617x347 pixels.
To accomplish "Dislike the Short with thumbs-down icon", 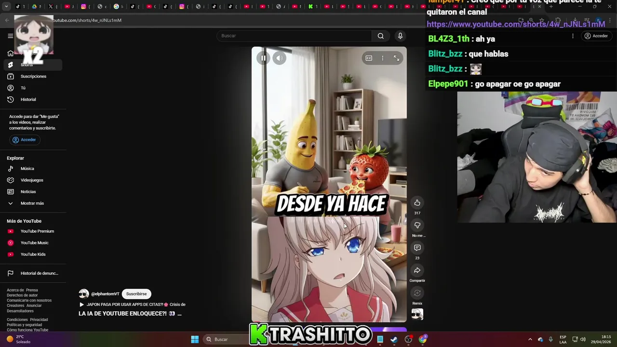I will pos(417,226).
